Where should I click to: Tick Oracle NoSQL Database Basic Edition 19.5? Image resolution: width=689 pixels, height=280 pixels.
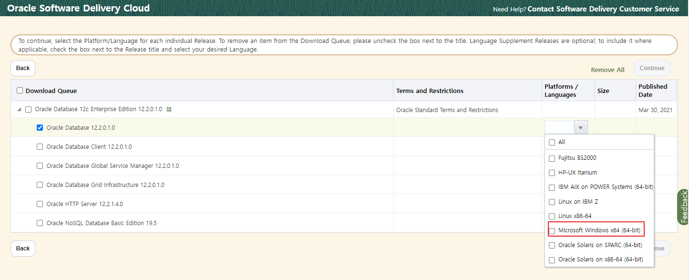pyautogui.click(x=40, y=223)
